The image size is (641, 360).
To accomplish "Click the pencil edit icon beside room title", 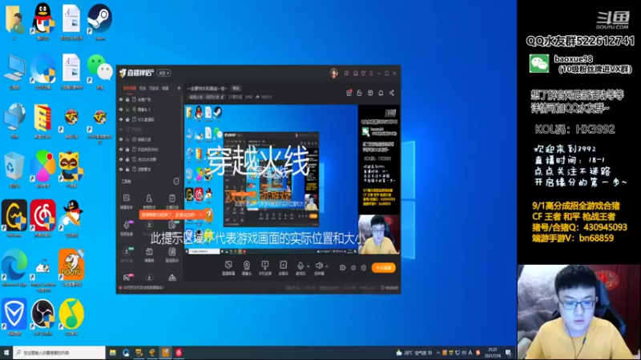I will [x=223, y=97].
